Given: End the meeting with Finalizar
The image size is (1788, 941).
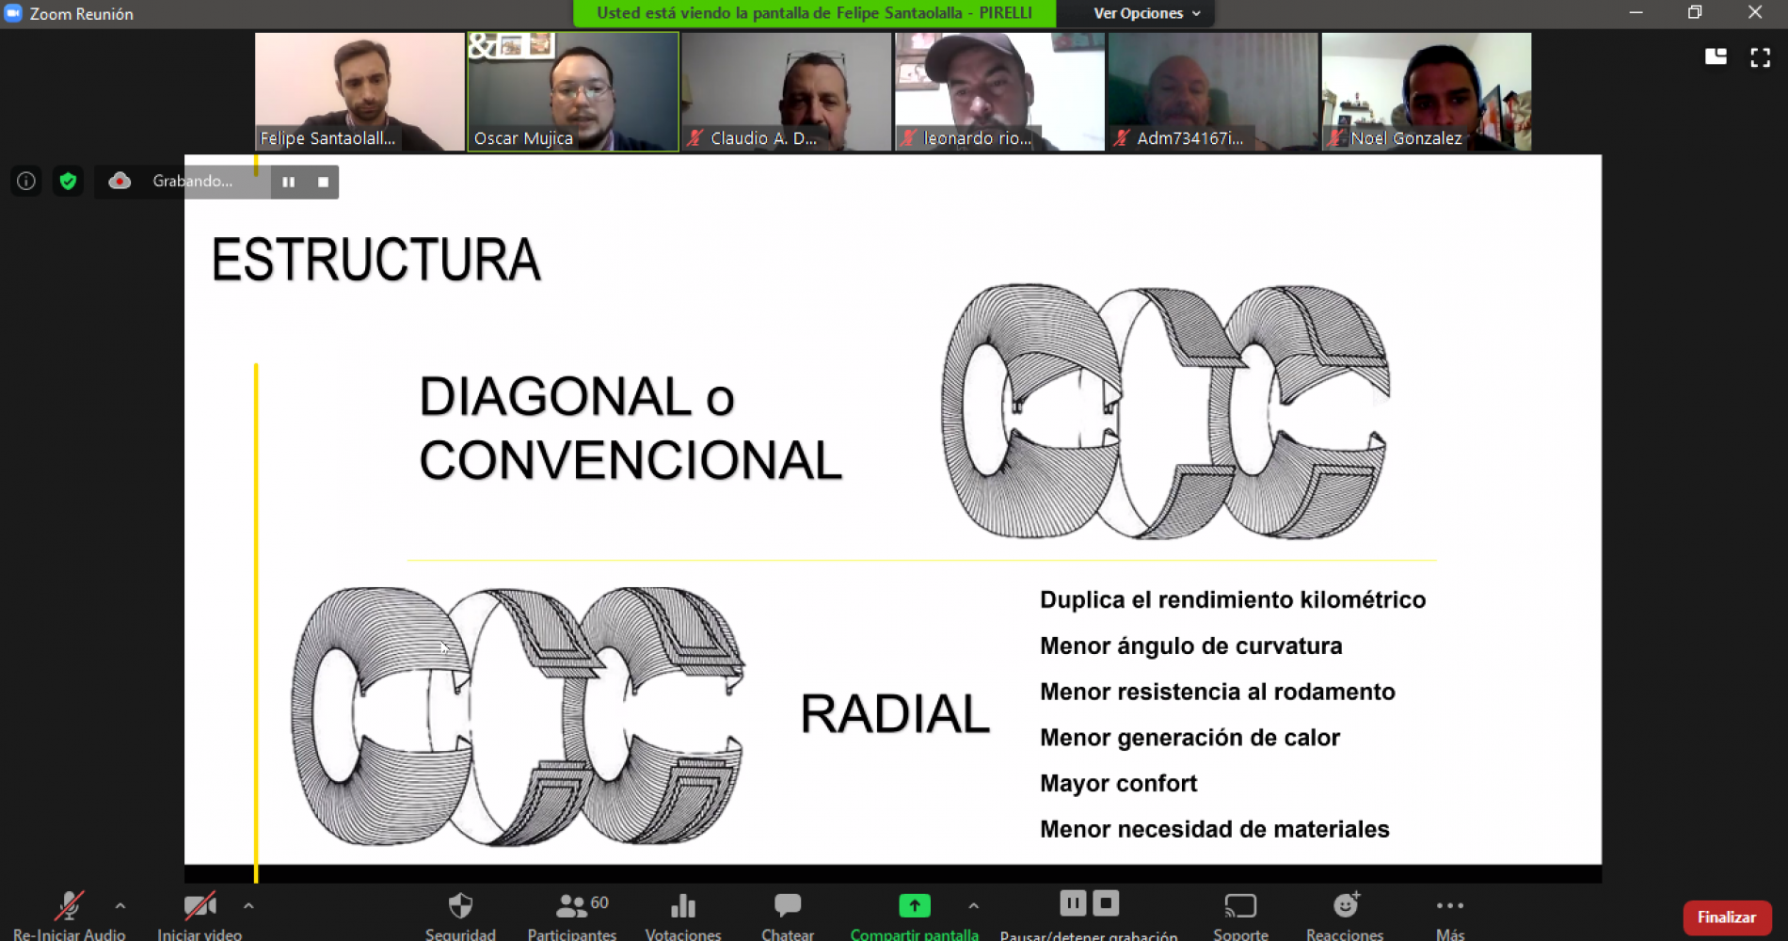Looking at the screenshot, I should 1727,917.
